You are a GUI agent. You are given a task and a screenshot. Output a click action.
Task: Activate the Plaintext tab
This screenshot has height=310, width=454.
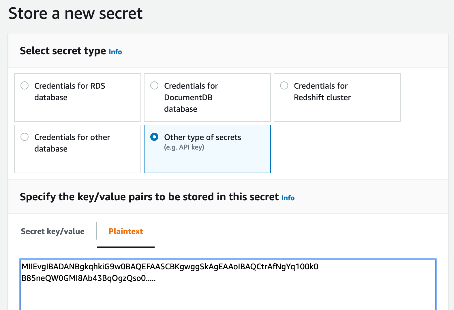[126, 231]
